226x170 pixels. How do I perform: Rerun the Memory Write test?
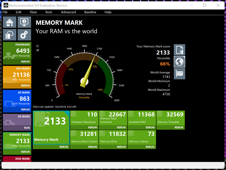point(121,147)
